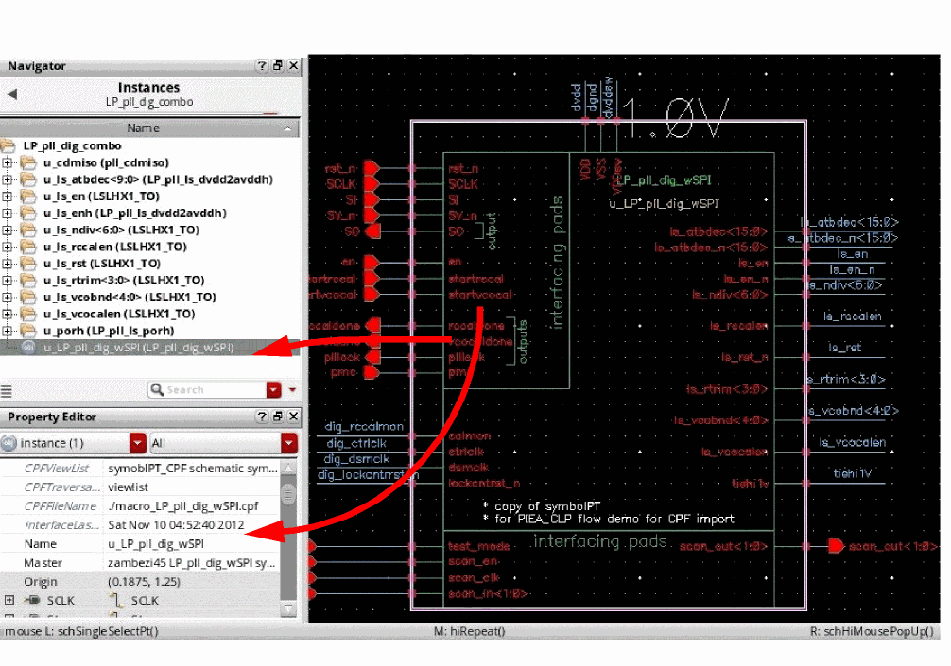Expand the u_ls_vcobnd<4:0> node

pos(7,297)
